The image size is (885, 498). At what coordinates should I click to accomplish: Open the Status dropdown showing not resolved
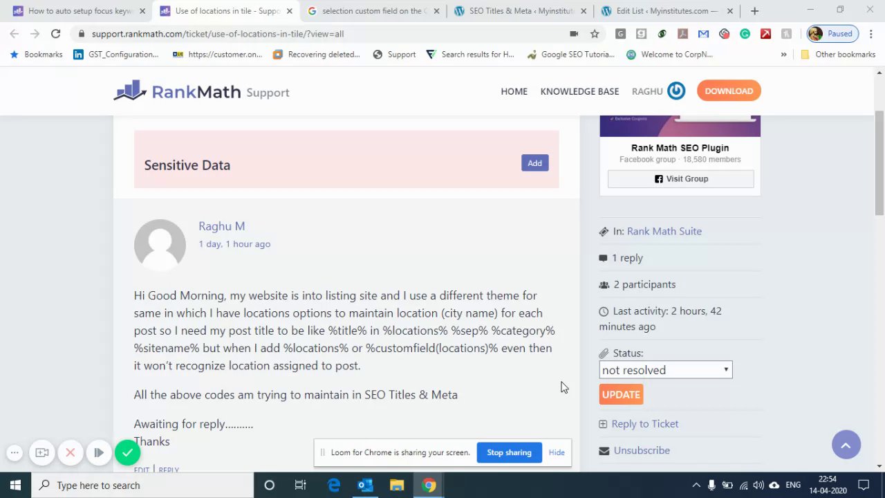point(665,370)
